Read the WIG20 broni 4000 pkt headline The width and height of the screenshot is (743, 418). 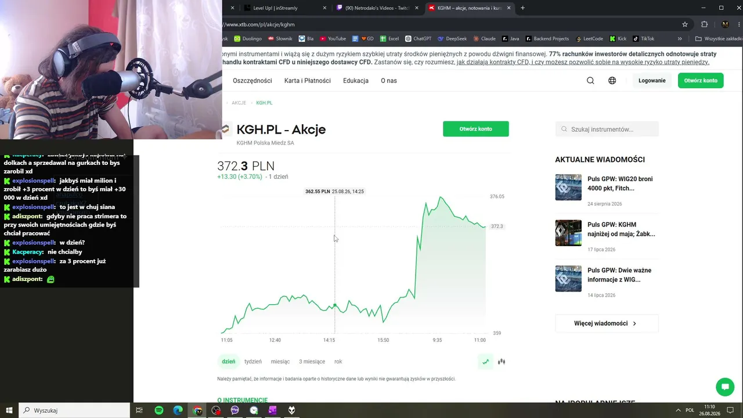[620, 183]
